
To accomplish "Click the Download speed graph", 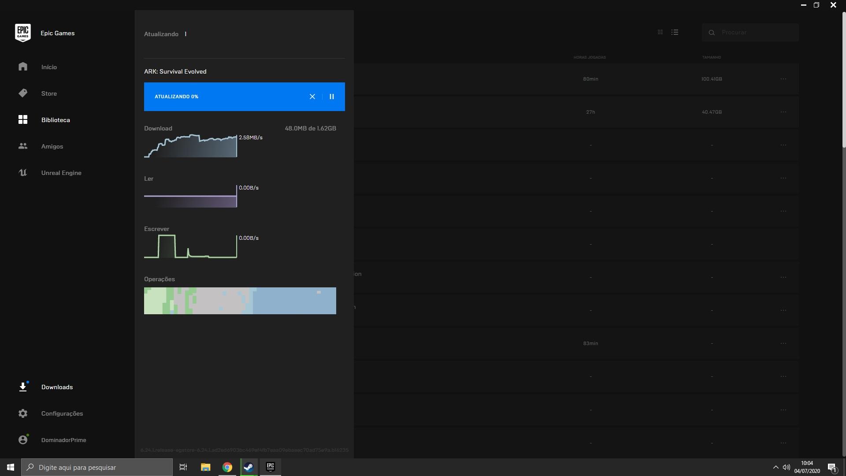I will (190, 146).
